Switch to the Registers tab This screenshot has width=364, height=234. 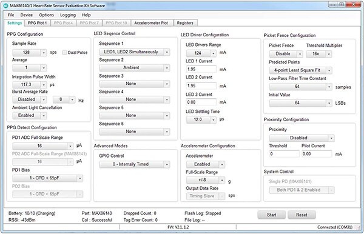tap(185, 23)
